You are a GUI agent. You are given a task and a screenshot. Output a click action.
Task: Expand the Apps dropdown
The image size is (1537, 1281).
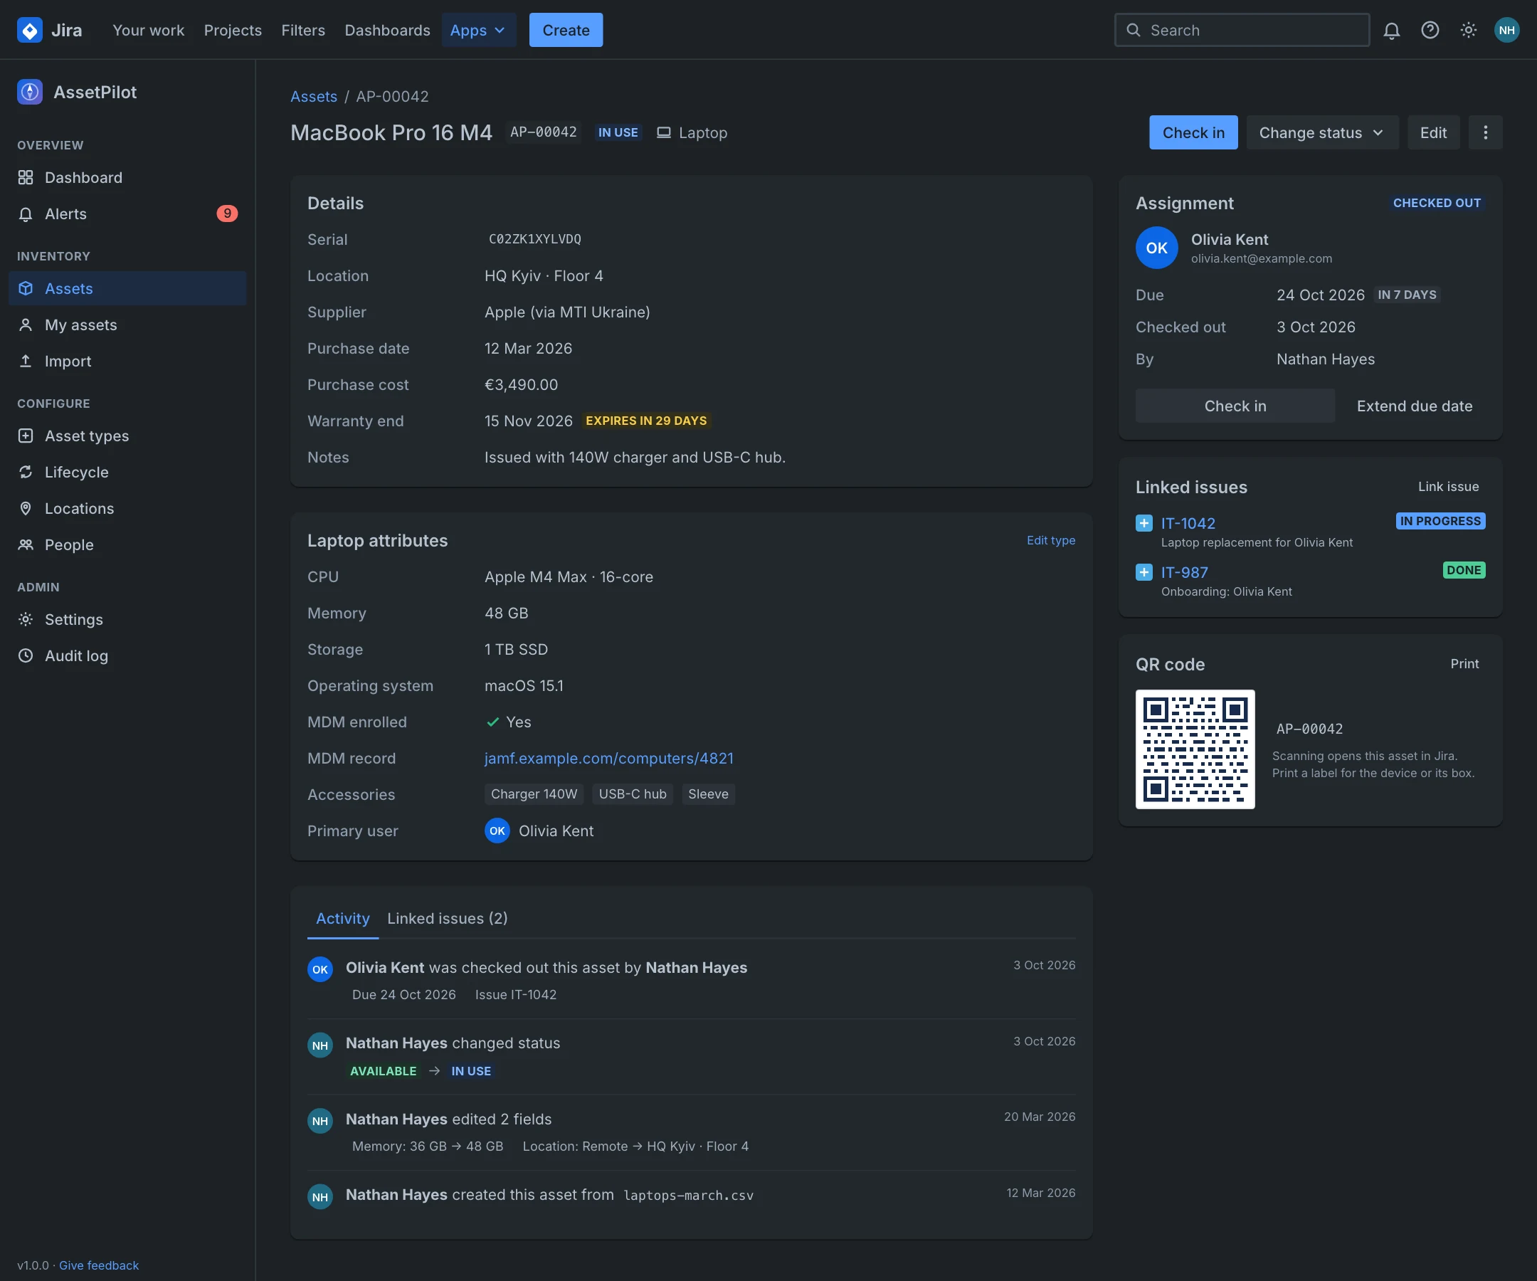478,30
